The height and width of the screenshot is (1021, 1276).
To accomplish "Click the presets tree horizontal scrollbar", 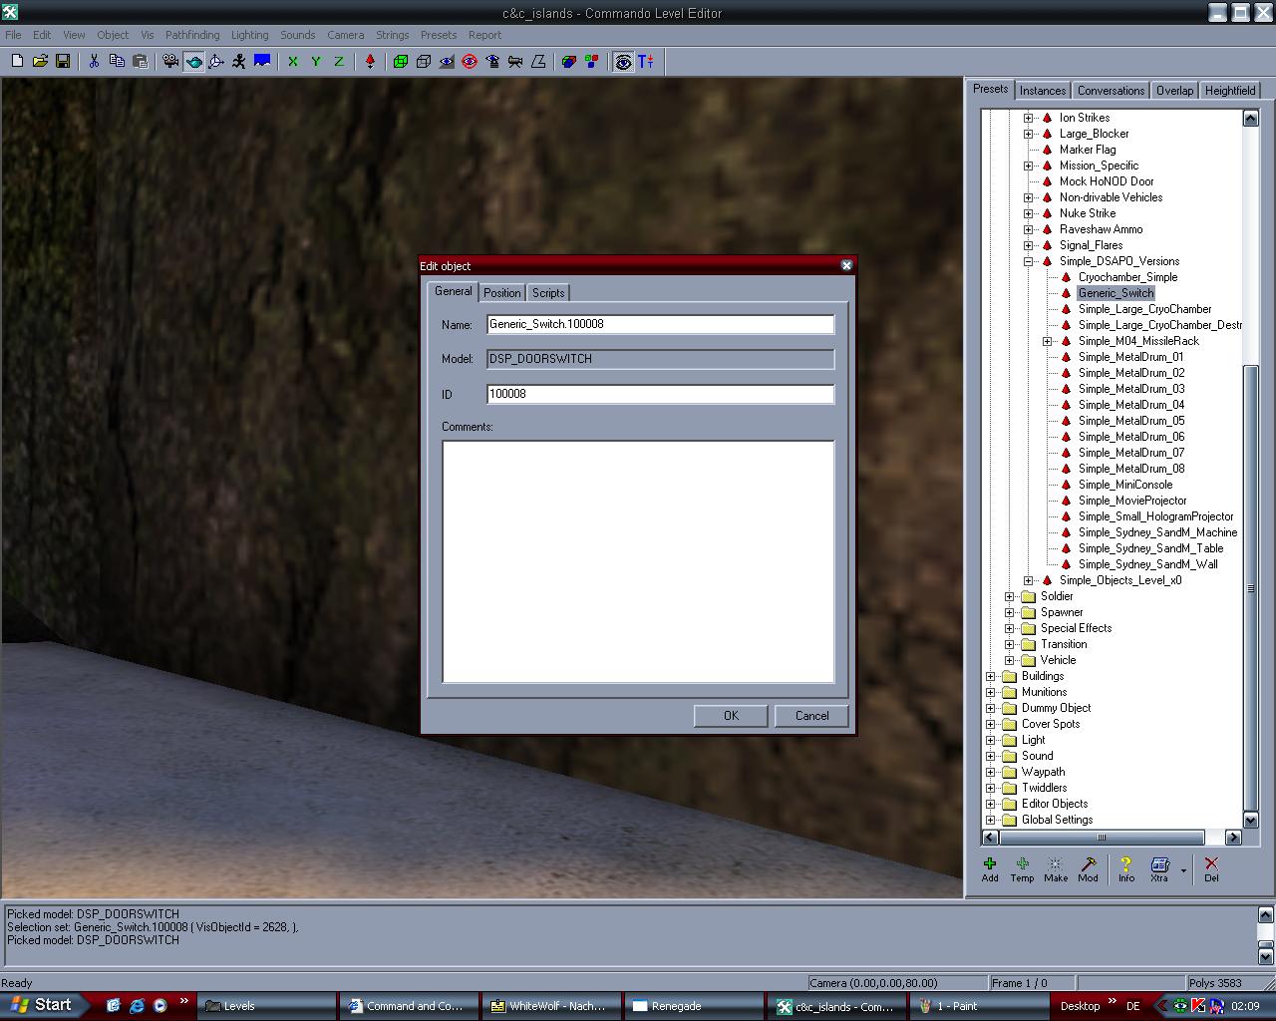I will (x=1102, y=838).
